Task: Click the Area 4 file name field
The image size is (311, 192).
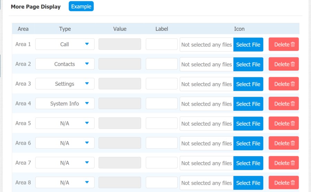Action: pos(207,104)
